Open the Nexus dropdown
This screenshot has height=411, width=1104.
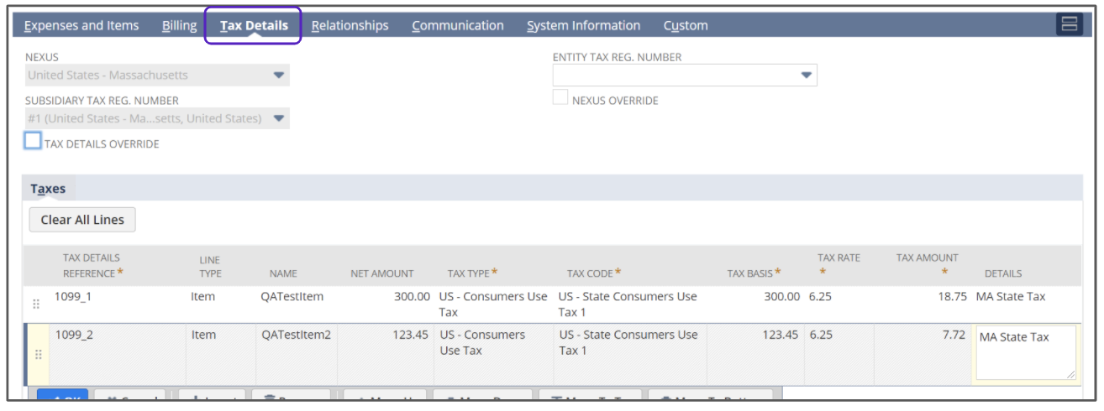pyautogui.click(x=279, y=75)
